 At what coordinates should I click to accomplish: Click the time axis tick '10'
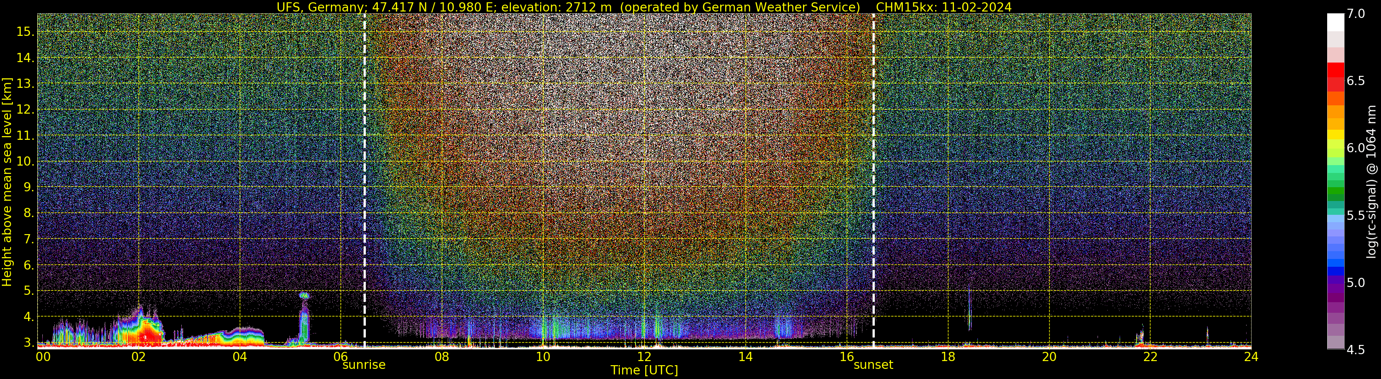pyautogui.click(x=543, y=357)
